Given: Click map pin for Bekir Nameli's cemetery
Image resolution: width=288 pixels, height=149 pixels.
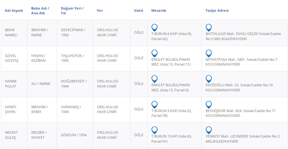Looking at the screenshot, I should (154, 27).
